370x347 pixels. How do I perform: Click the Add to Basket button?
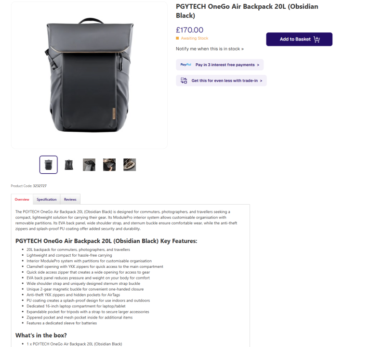coord(299,39)
